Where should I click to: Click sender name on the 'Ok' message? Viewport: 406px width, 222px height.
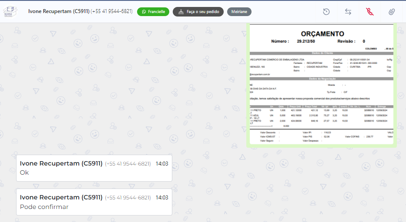[x=61, y=164]
